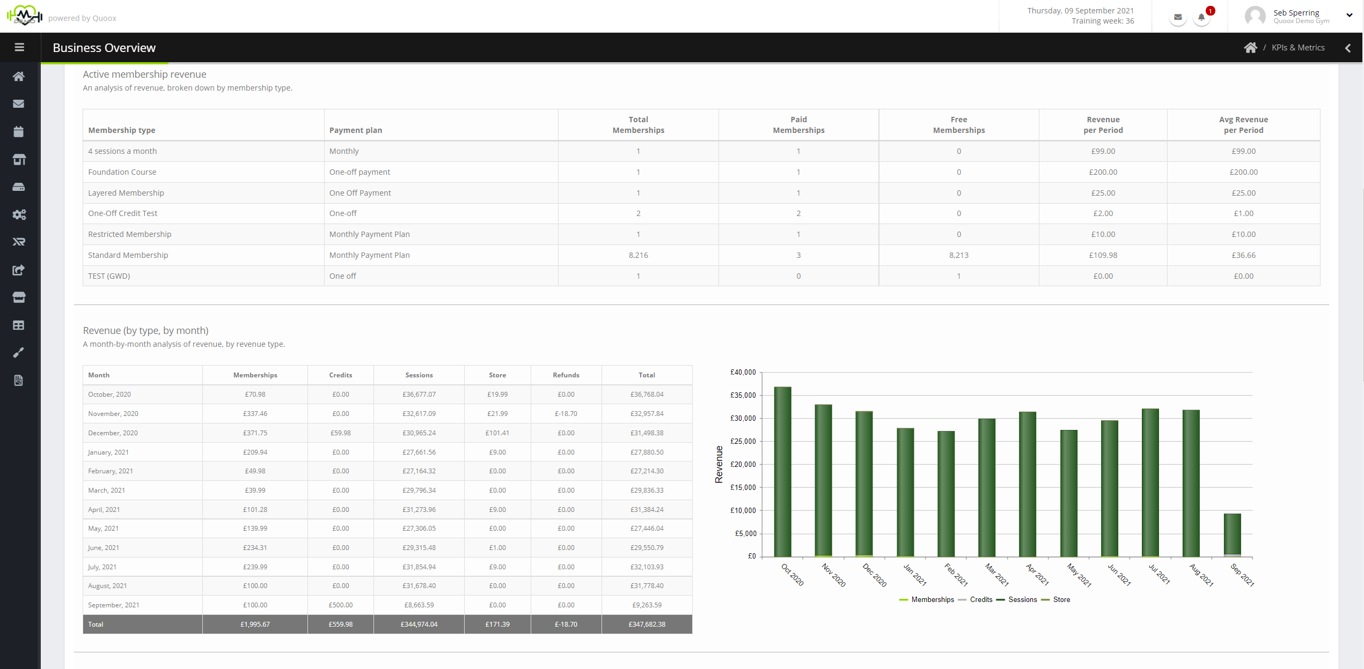Select the calendar icon in the sidebar

(19, 131)
